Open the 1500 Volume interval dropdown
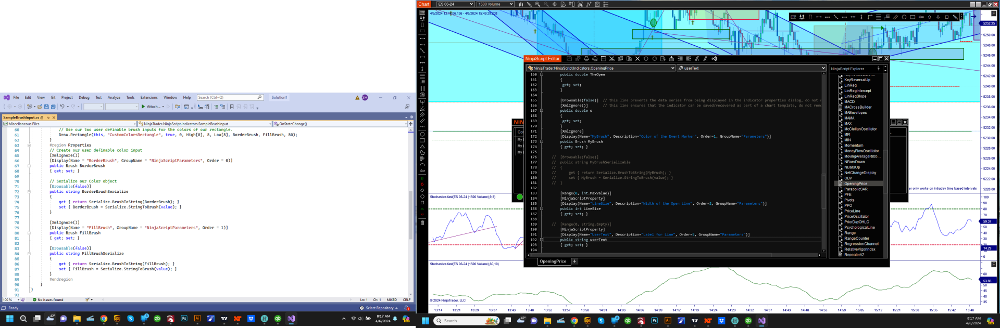Viewport: 1000px width, 328px height. (495, 4)
